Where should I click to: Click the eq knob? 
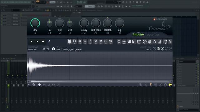click(x=119, y=23)
